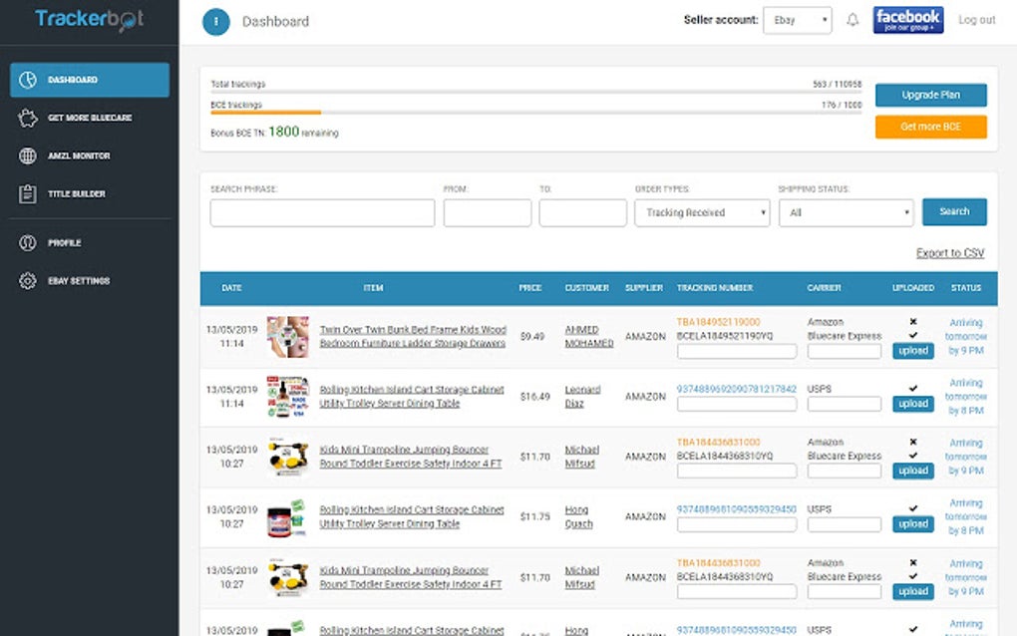
Task: Go to AMZL Monitor menu item
Action: [x=90, y=156]
